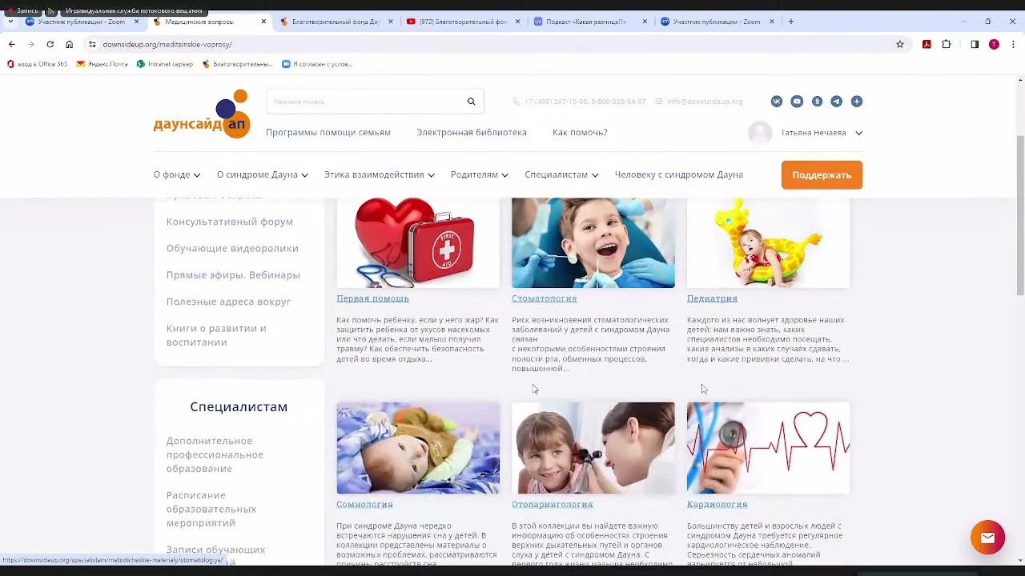This screenshot has width=1025, height=576.
Task: Close the Медицинские вопросы tab
Action: pyautogui.click(x=263, y=22)
